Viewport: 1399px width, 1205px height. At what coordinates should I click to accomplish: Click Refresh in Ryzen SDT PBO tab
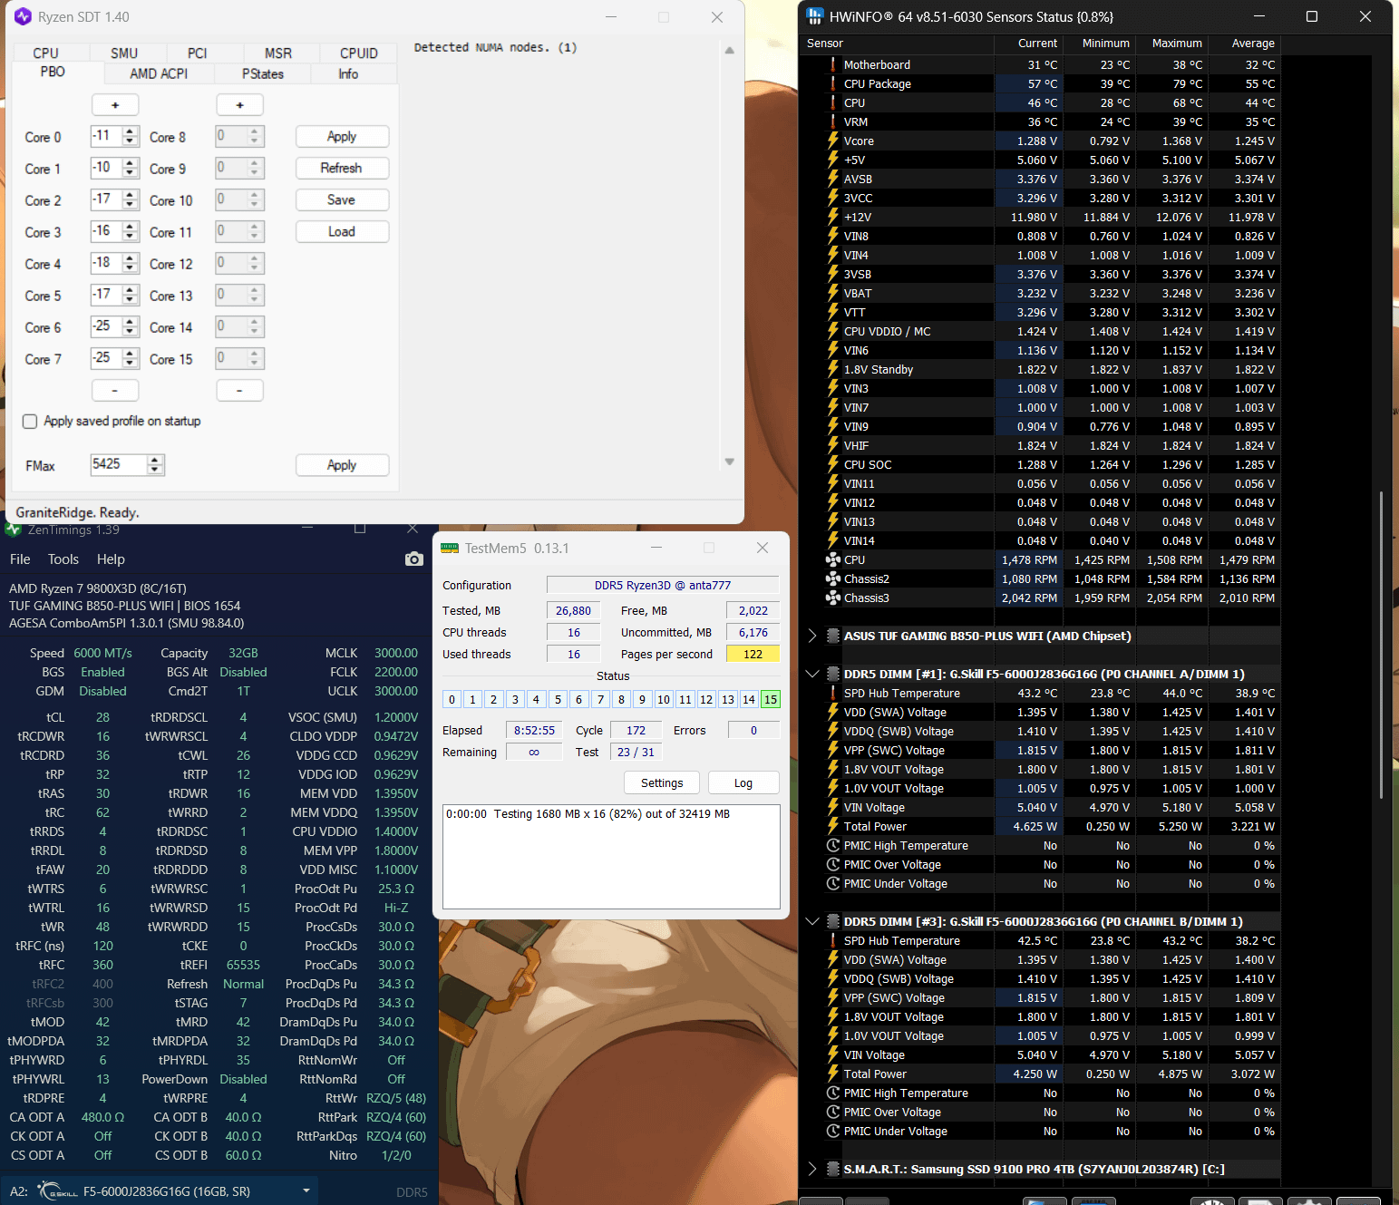pos(342,169)
